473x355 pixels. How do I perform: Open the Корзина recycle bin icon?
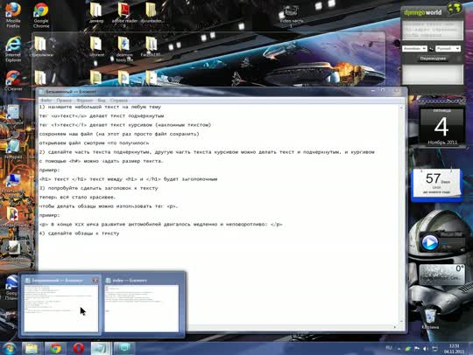[430, 318]
